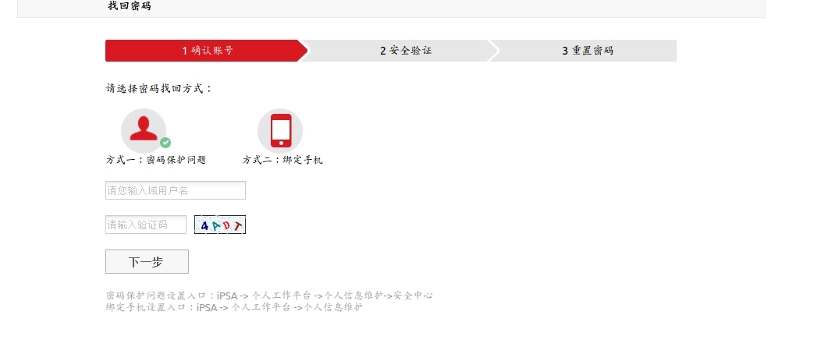
Task: Click the 下一步 button
Action: coord(147,262)
